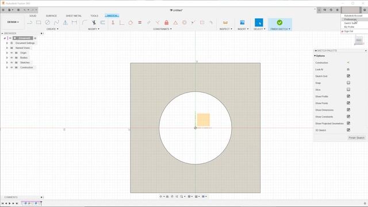Open the data panel grid icon
The image size is (368, 207).
[x=3, y=10]
